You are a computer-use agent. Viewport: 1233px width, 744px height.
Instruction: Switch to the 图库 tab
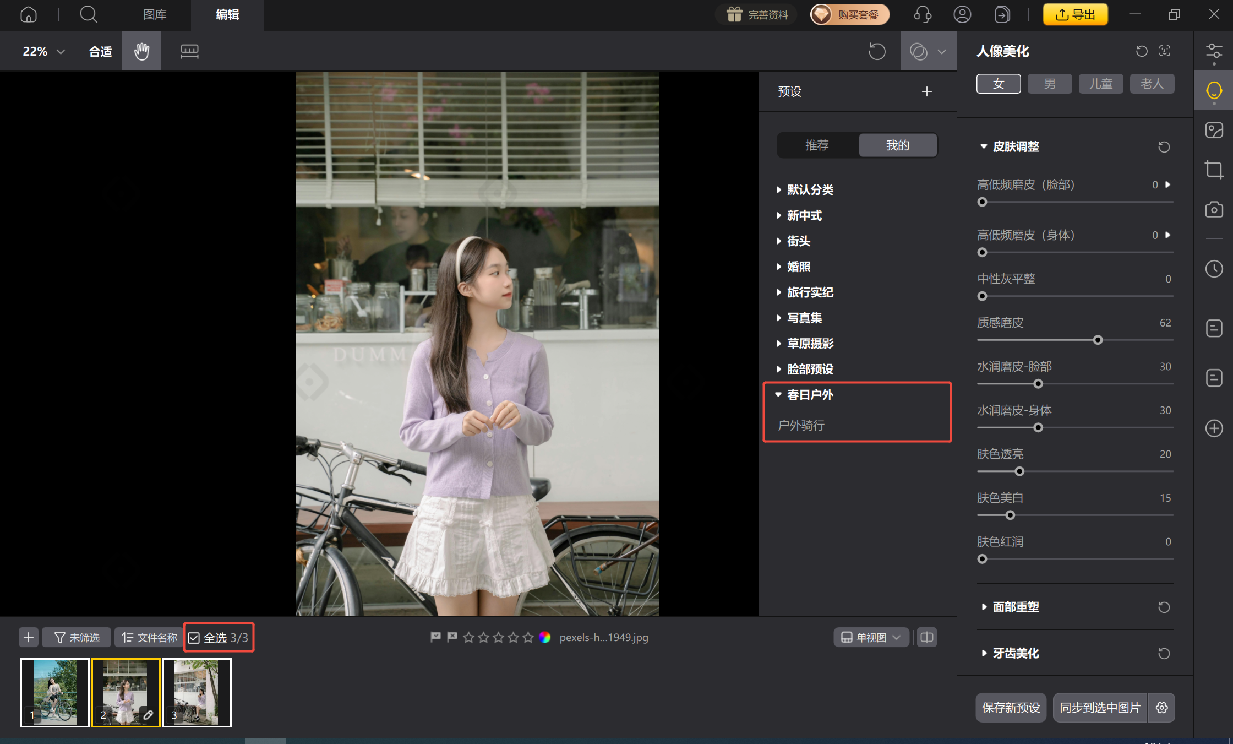[x=155, y=14]
